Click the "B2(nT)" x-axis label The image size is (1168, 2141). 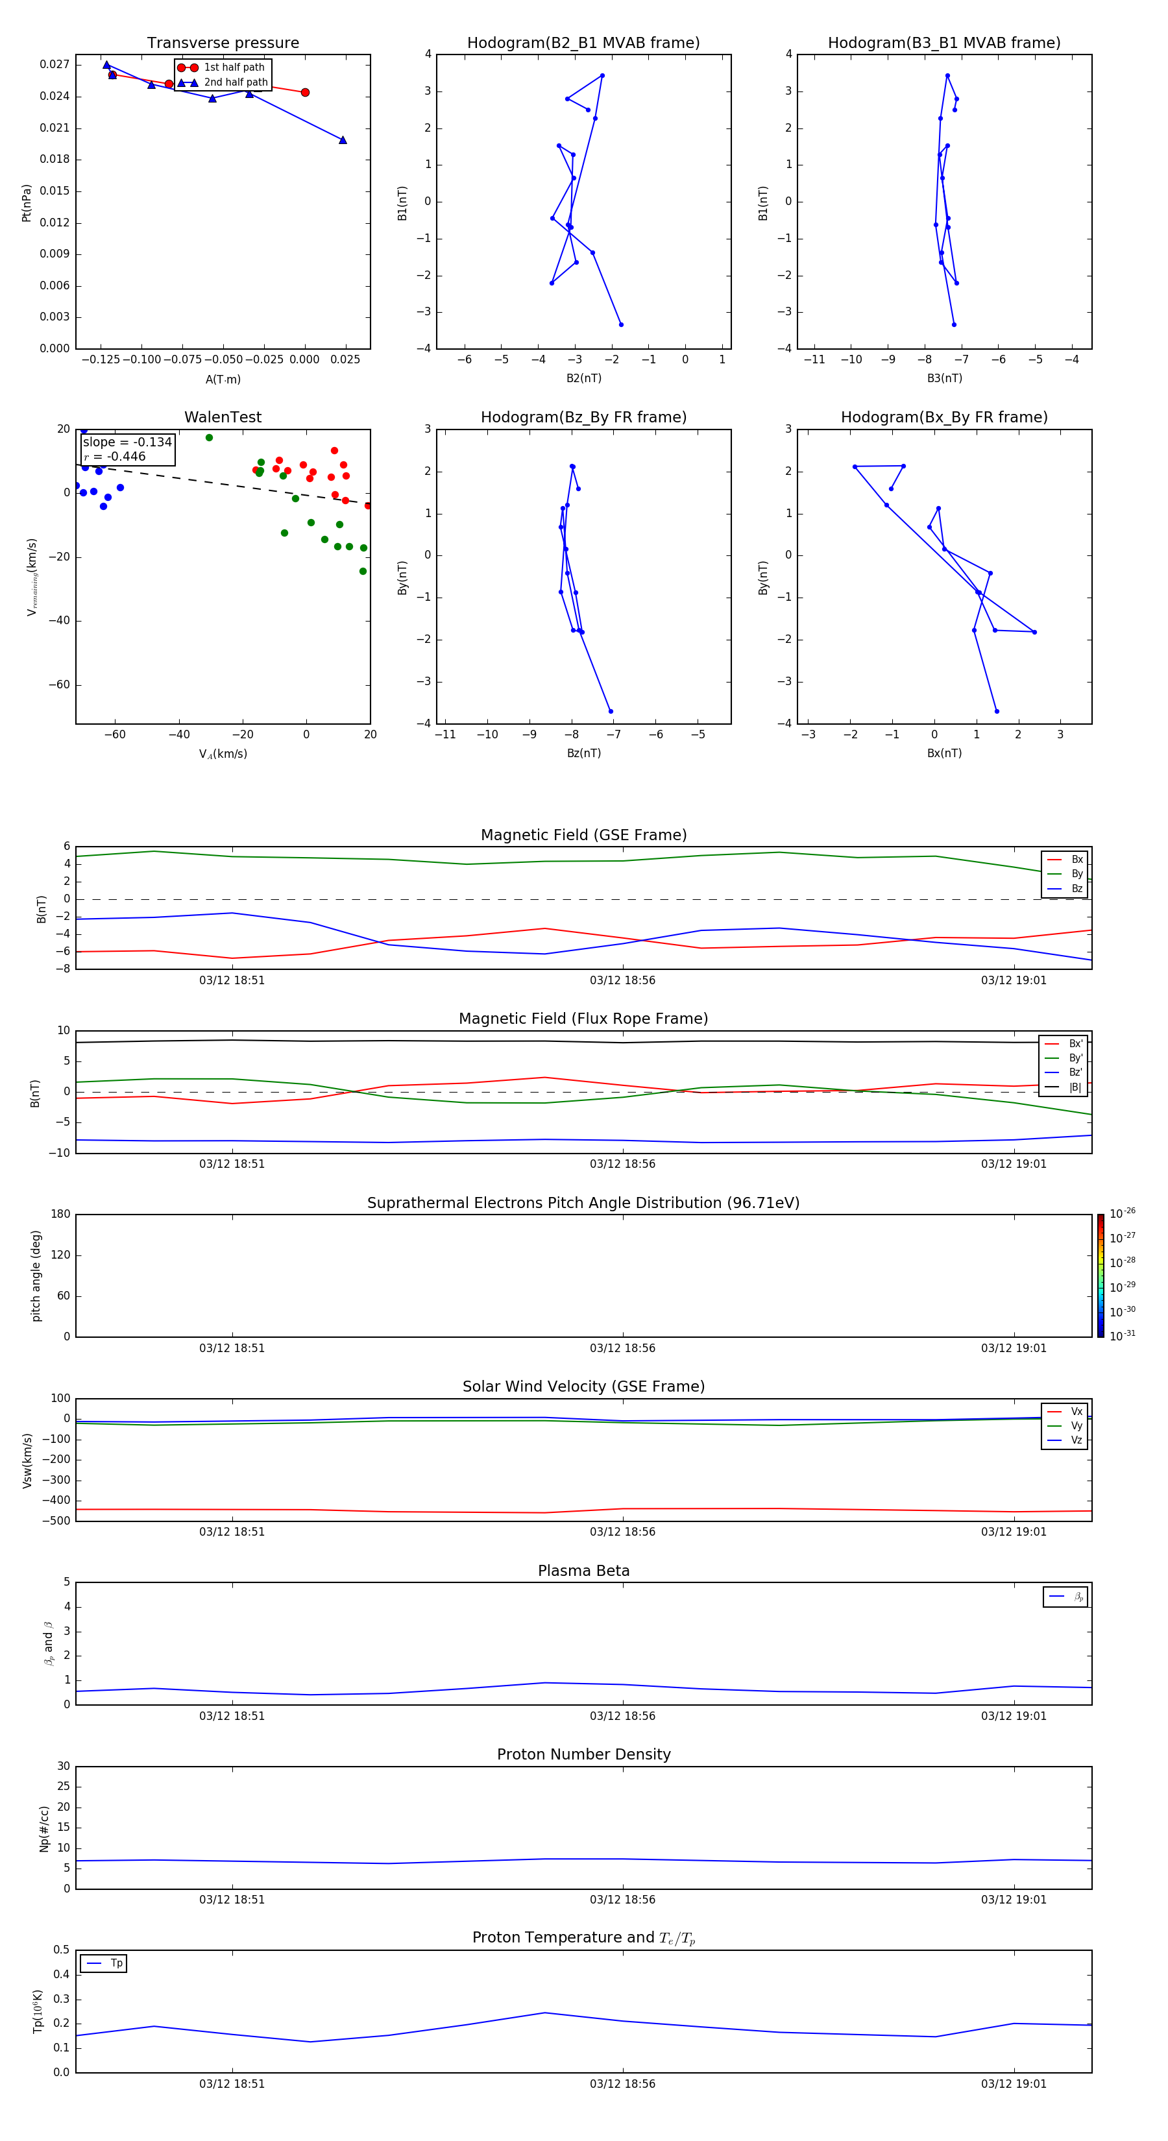tap(583, 378)
